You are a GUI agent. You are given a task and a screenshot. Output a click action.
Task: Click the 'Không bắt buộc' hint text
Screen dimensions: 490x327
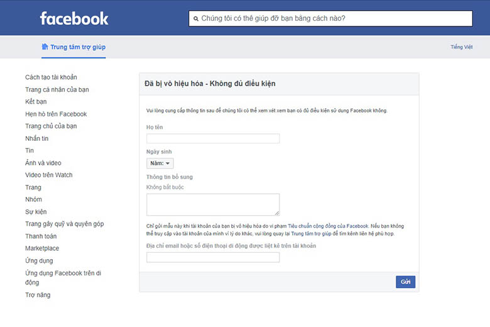coord(165,187)
